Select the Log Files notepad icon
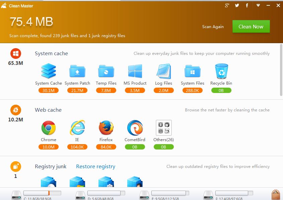The width and height of the screenshot is (283, 200). (163, 71)
